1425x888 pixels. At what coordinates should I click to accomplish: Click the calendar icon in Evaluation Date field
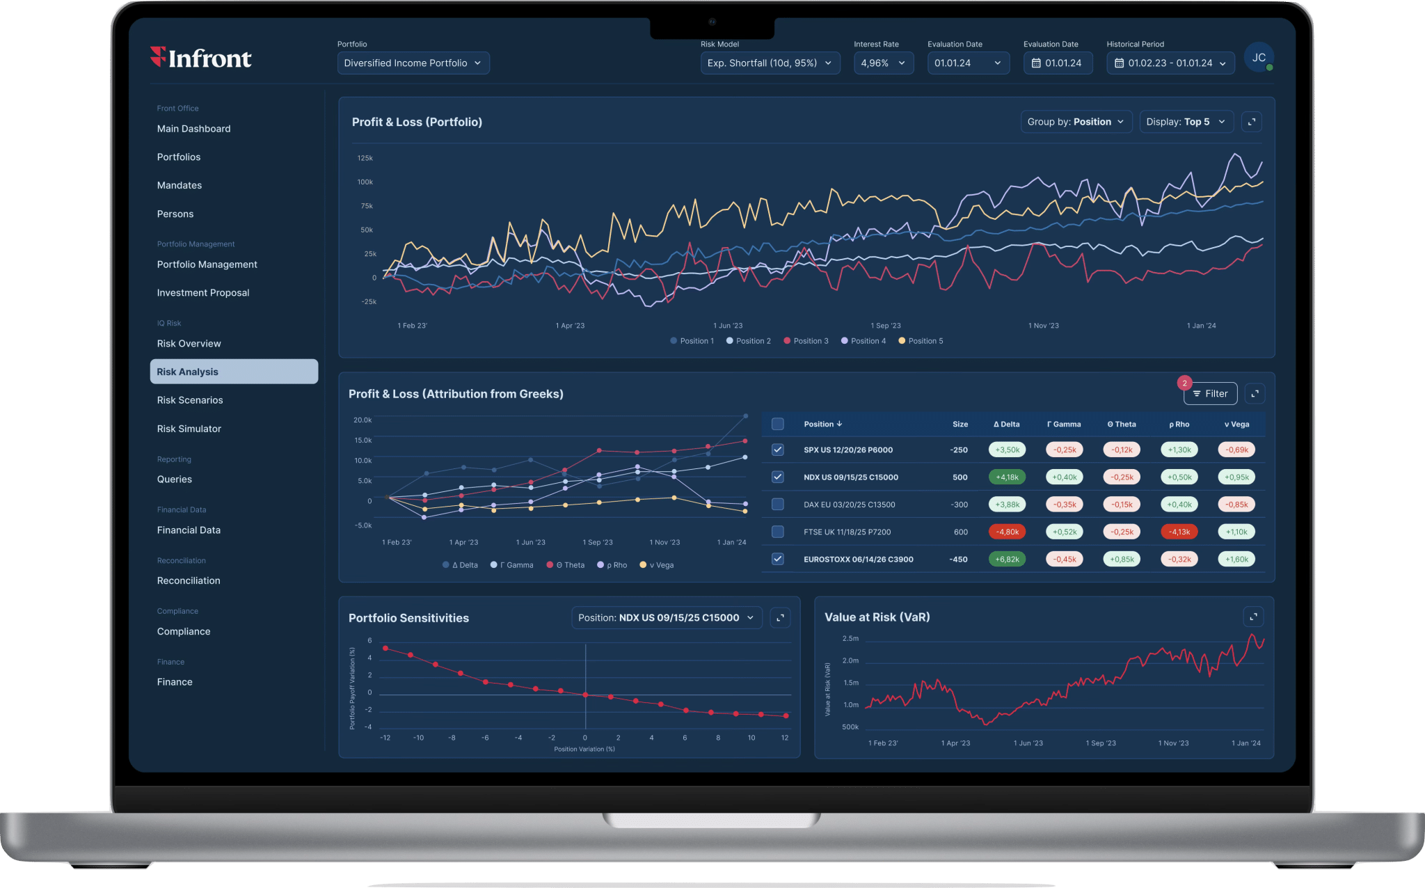1036,63
